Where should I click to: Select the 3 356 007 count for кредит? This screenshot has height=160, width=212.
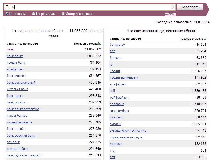point(199,71)
